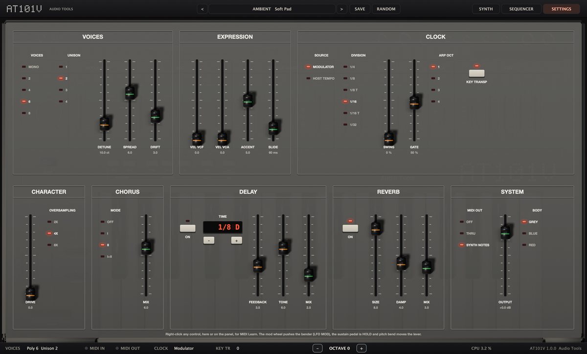The width and height of the screenshot is (587, 354).
Task: Choose BLUE body color
Action: pos(530,234)
